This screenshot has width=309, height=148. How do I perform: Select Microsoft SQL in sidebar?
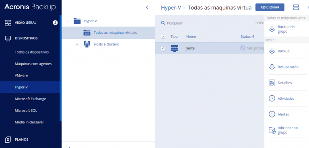pyautogui.click(x=26, y=111)
